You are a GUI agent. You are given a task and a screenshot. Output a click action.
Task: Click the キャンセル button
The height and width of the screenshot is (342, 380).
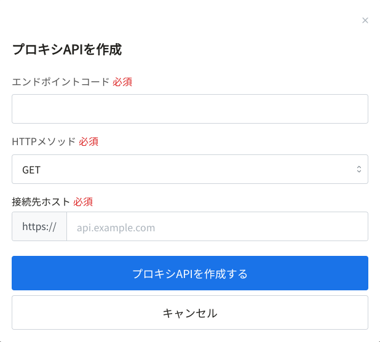tap(190, 312)
